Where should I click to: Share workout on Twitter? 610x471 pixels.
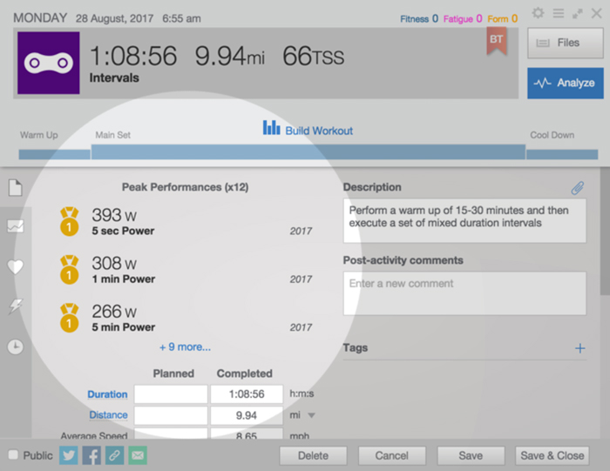[x=69, y=455]
